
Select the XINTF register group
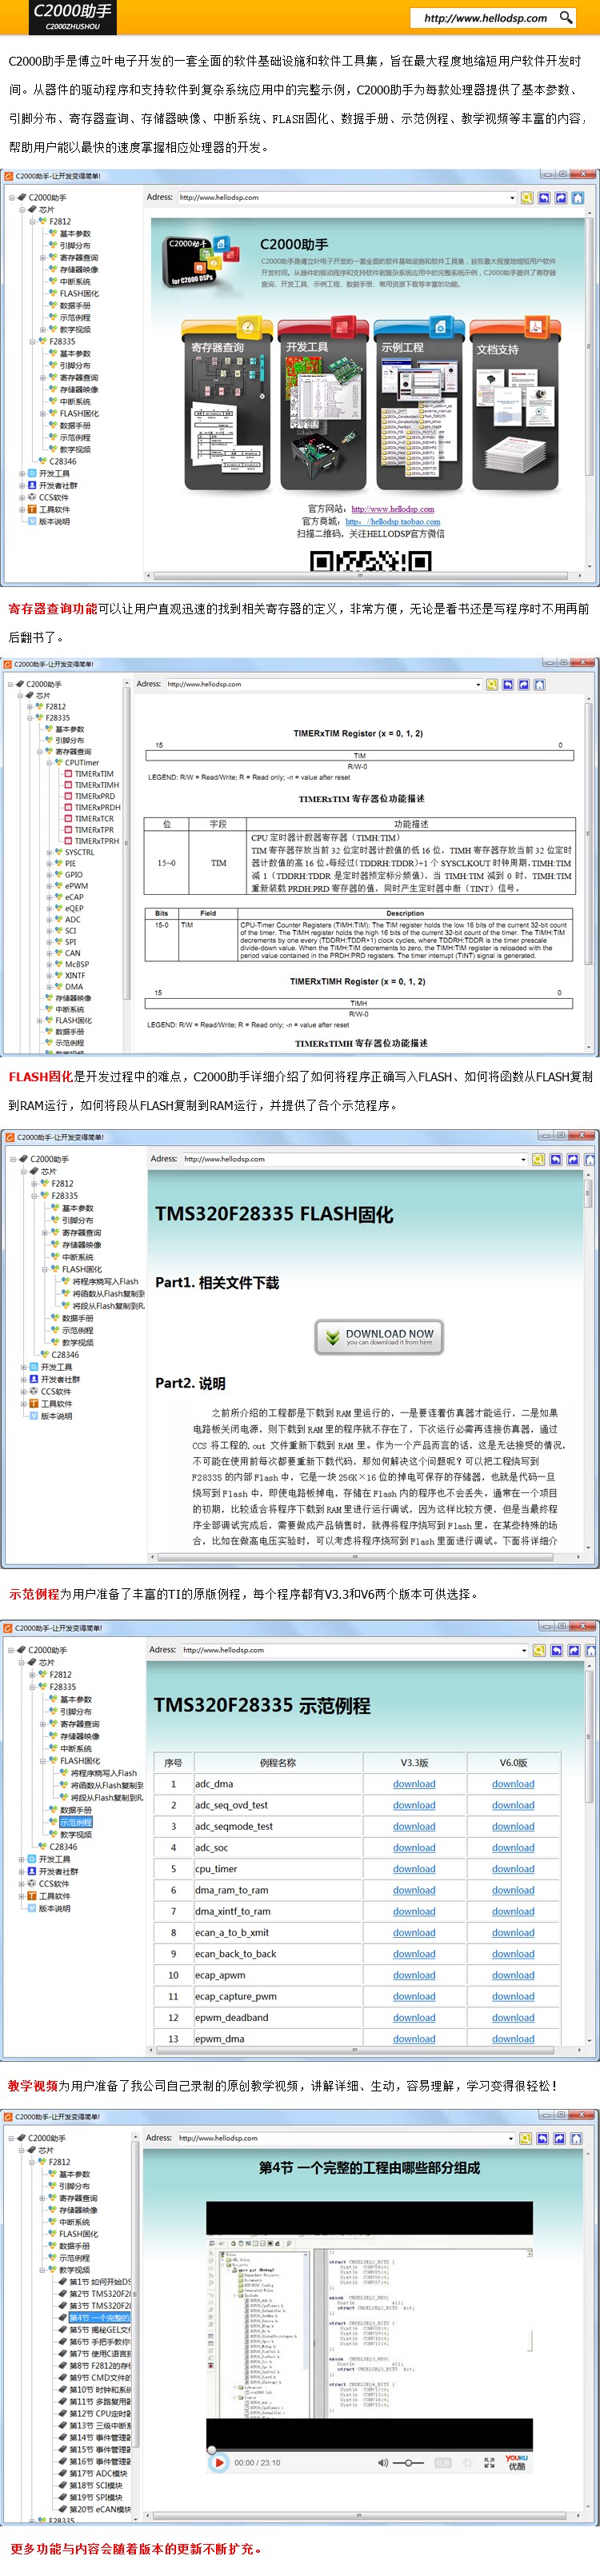point(75,976)
